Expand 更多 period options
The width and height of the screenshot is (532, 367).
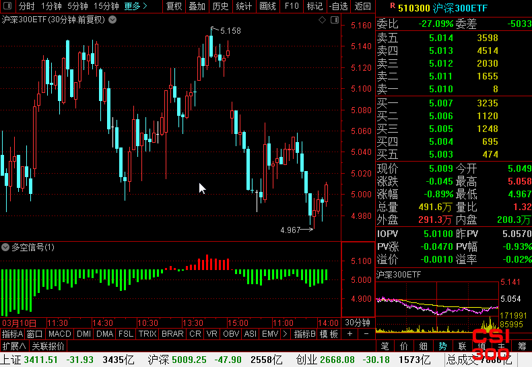(135, 6)
